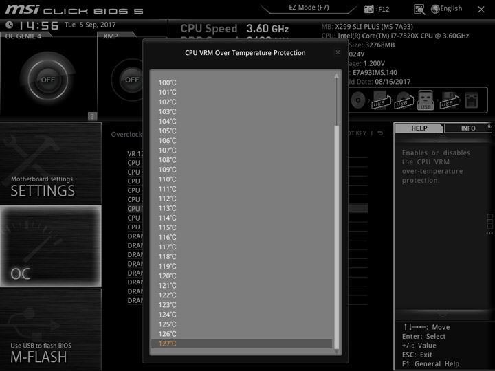Screen dimensions: 495x371
Task: Select the 106°C entry
Action: coord(241,141)
